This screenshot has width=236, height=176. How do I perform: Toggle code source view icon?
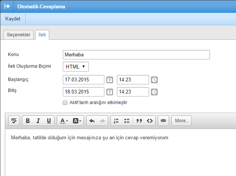pyautogui.click(x=150, y=121)
